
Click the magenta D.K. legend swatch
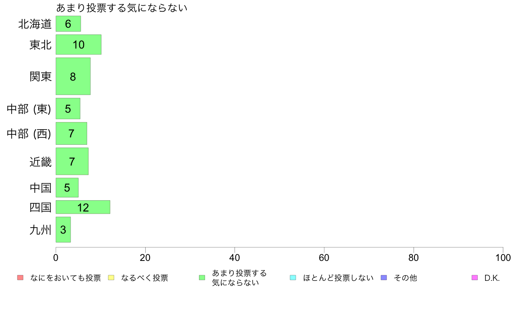click(x=475, y=277)
